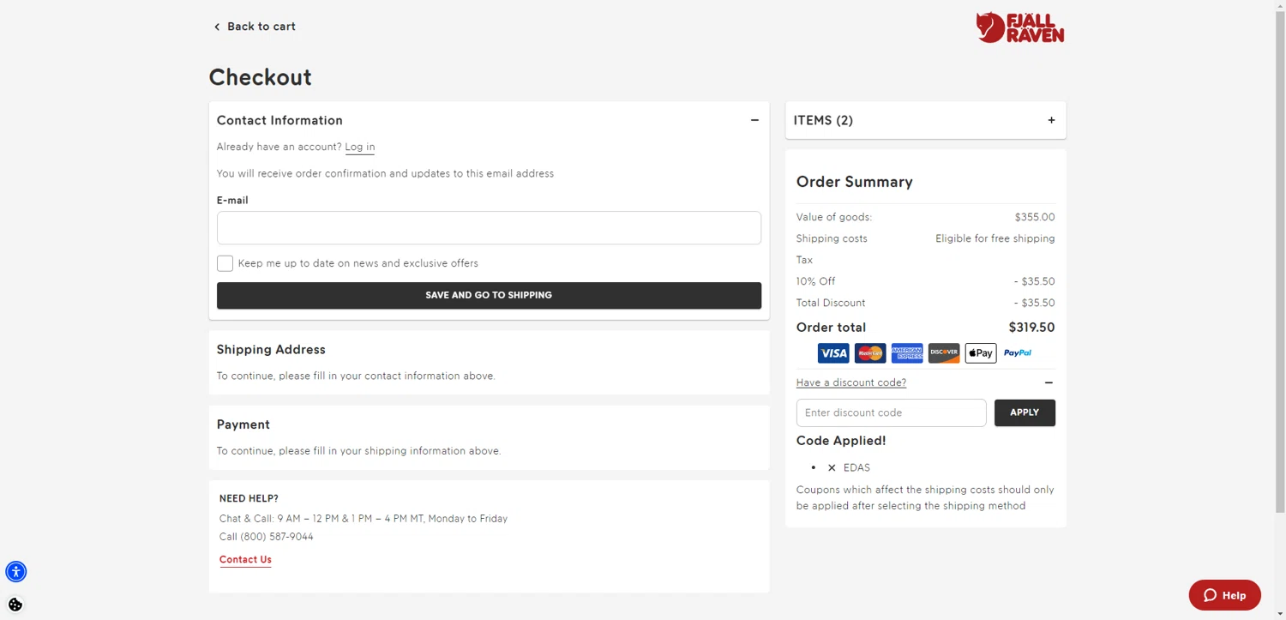1286x620 pixels.
Task: Focus the E-mail input field
Action: click(489, 228)
